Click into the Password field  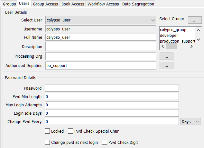112,88
